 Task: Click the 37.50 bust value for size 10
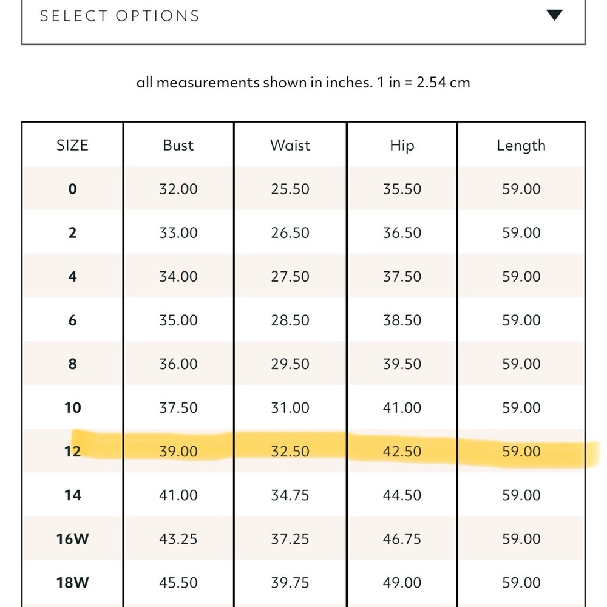point(178,408)
